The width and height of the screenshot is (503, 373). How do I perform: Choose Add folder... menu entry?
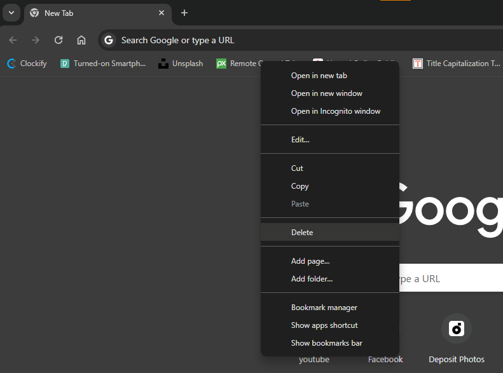330,279
